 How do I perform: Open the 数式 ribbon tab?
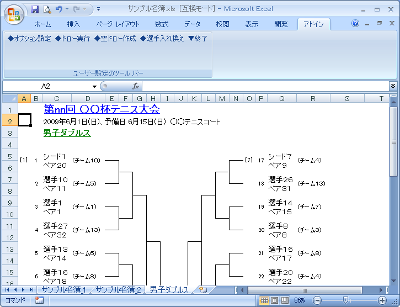pyautogui.click(x=162, y=24)
